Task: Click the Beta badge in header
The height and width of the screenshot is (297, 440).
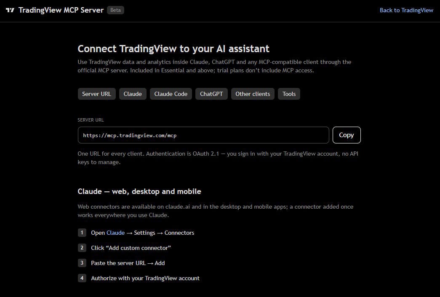Action: coord(115,10)
